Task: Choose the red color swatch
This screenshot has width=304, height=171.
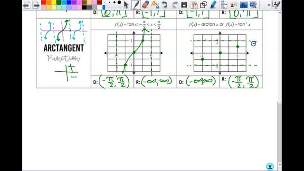Action: tap(44, 2)
